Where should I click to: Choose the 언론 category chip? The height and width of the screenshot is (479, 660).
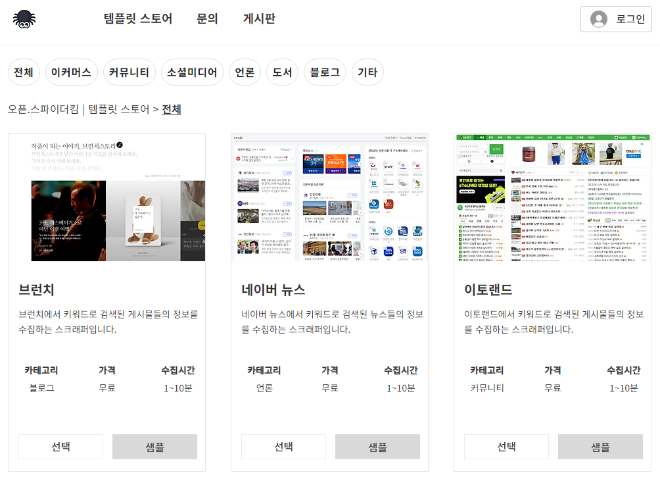(245, 72)
